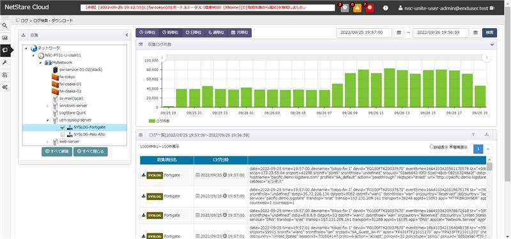Screen dimensions: 511x239
Task: Click the sw-service-01-02(stack) switch icon
Action: point(55,70)
